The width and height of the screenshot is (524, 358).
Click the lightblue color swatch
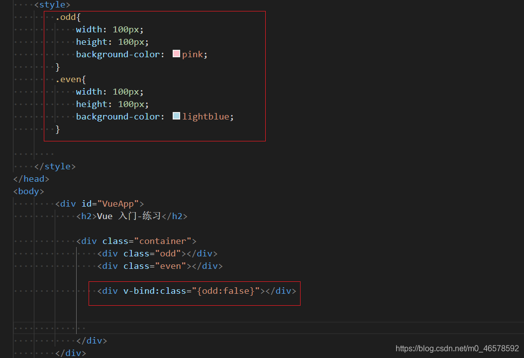(x=177, y=116)
